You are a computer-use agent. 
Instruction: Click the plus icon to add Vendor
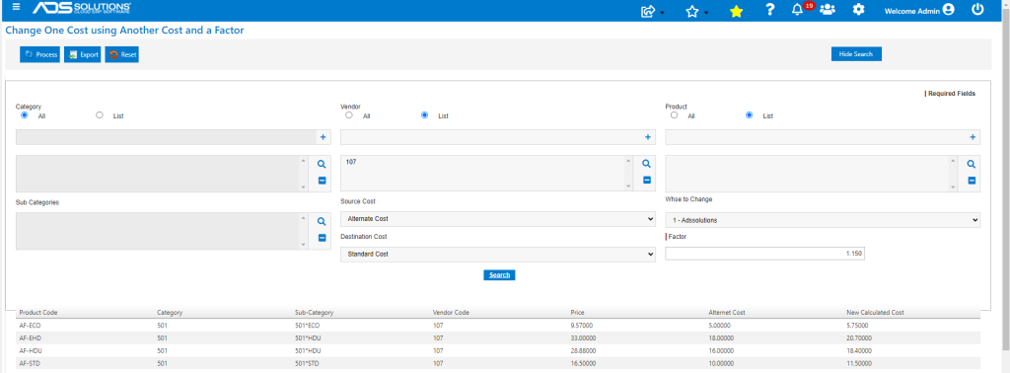coord(647,137)
